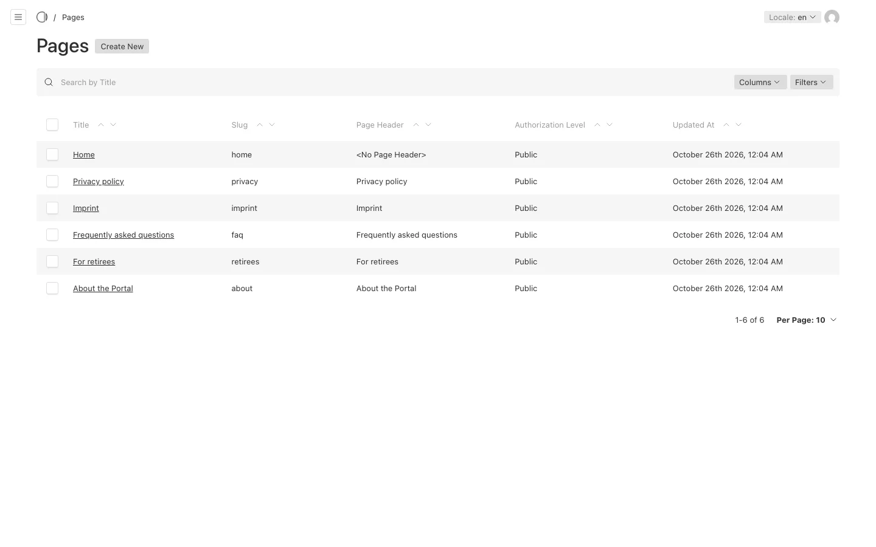Image resolution: width=876 pixels, height=547 pixels.
Task: Sort Updated At column ascending arrow
Action: [x=726, y=125]
